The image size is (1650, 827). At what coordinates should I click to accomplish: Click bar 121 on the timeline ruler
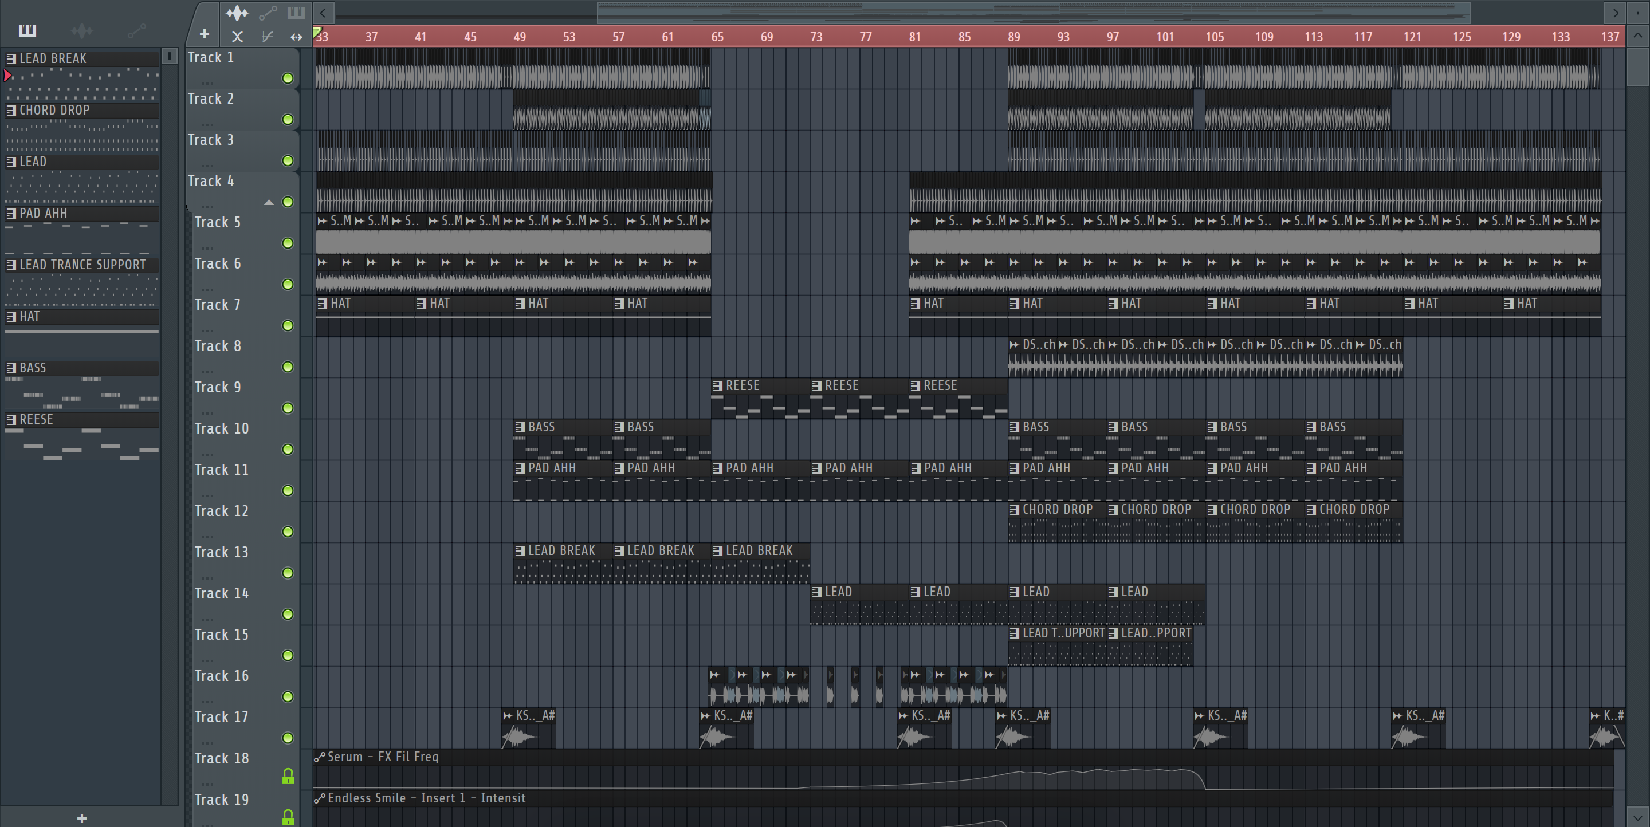[1412, 37]
